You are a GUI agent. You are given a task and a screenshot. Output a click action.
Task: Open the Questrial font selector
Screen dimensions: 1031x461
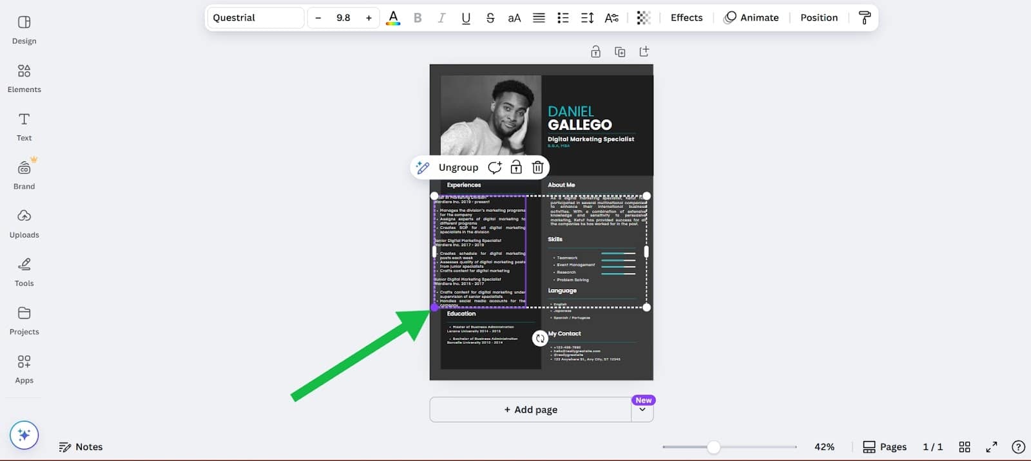pos(256,17)
